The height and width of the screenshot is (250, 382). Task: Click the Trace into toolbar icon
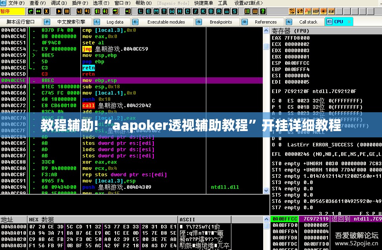97,11
